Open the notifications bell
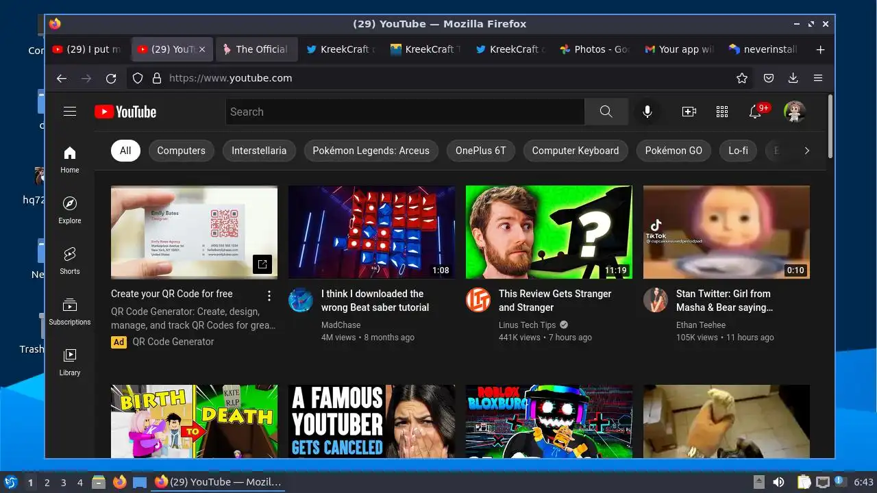Screen dimensions: 877x493 click(x=755, y=112)
